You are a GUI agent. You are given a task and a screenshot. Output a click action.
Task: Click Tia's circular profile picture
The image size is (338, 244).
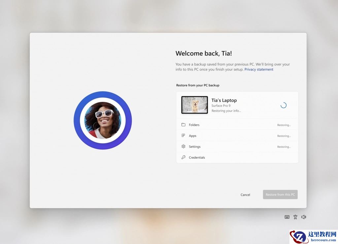tap(103, 120)
